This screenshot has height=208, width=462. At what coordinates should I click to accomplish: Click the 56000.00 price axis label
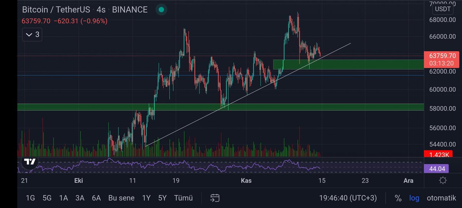(443, 129)
